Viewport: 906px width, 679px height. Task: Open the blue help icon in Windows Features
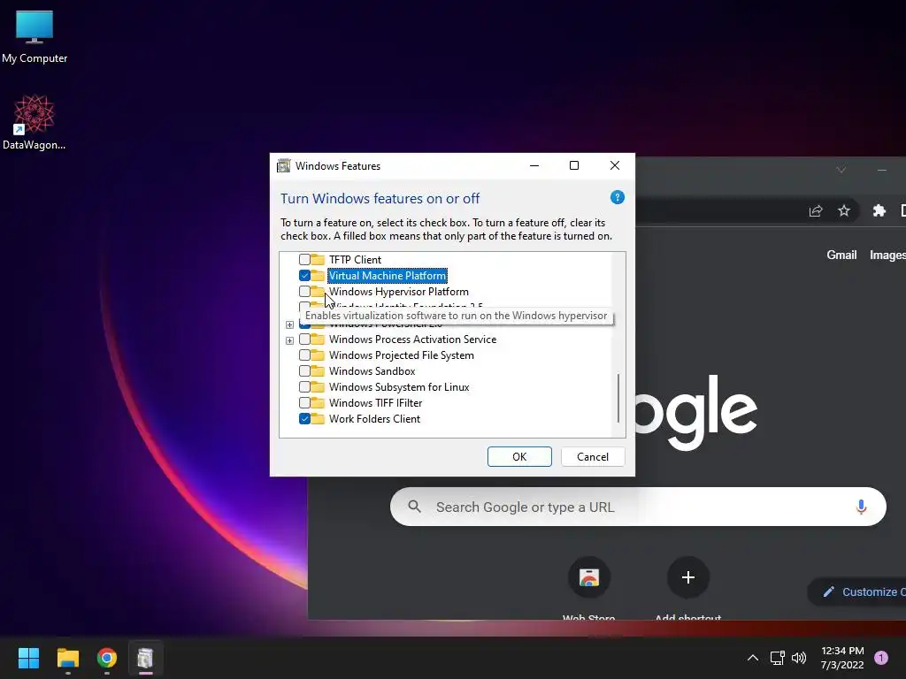tap(617, 197)
